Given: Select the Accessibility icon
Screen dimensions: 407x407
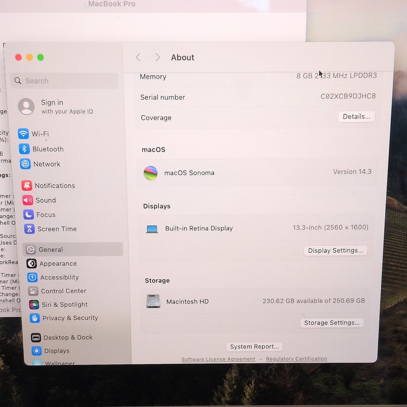Looking at the screenshot, I should [32, 277].
